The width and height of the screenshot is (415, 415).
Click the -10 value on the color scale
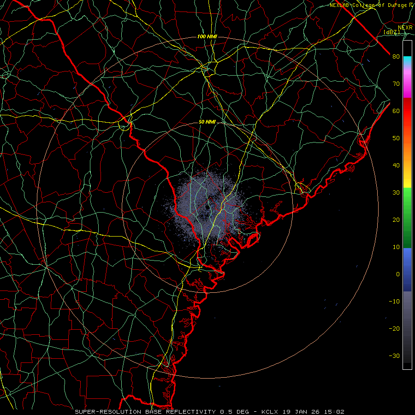[x=394, y=302]
